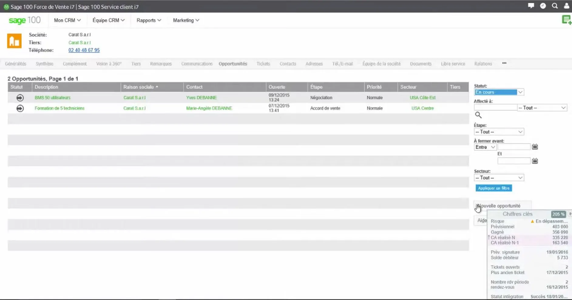The width and height of the screenshot is (572, 300).
Task: Click the three-dots more tabs icon
Action: click(504, 63)
